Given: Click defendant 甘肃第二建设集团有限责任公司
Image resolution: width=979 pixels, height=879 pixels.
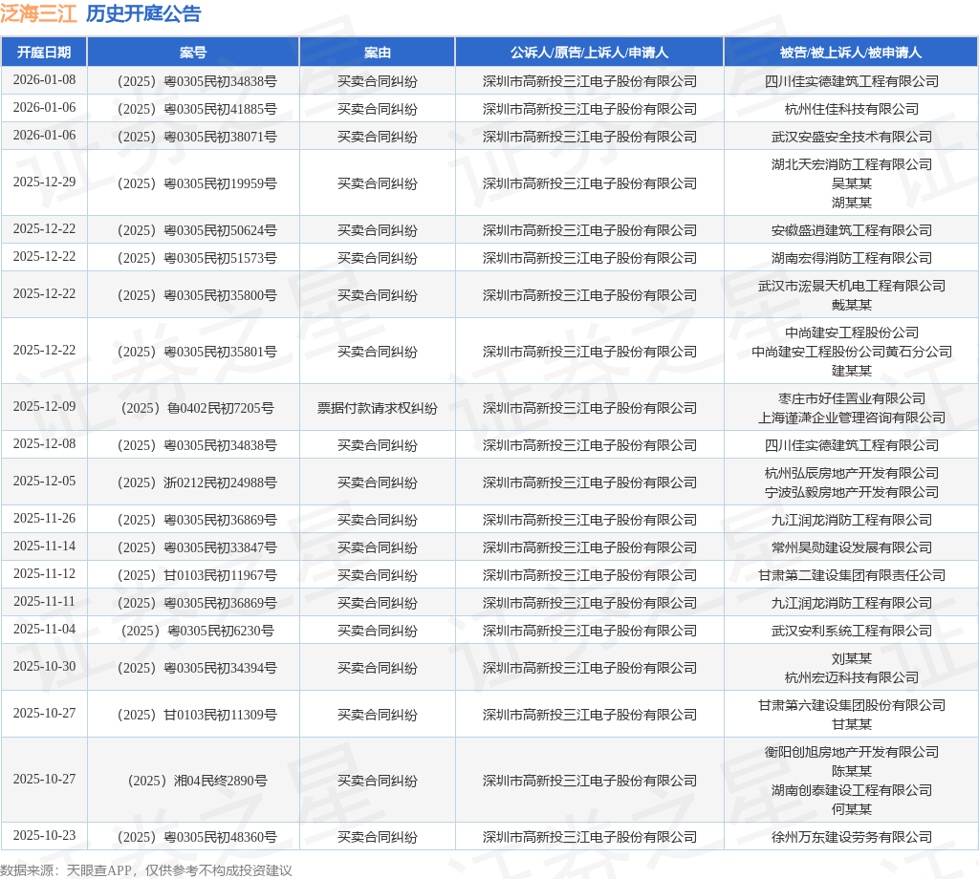Looking at the screenshot, I should pos(852,575).
